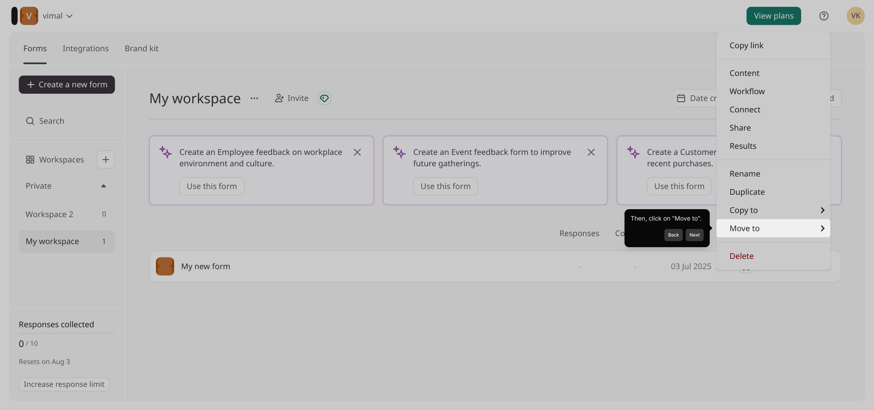Switch to the Brand kit tab
This screenshot has width=874, height=410.
[141, 49]
